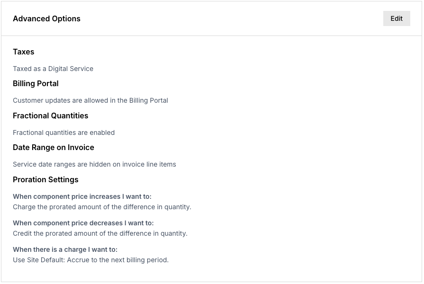Click 'When there is a charge' label
This screenshot has width=424, height=284.
pos(66,249)
